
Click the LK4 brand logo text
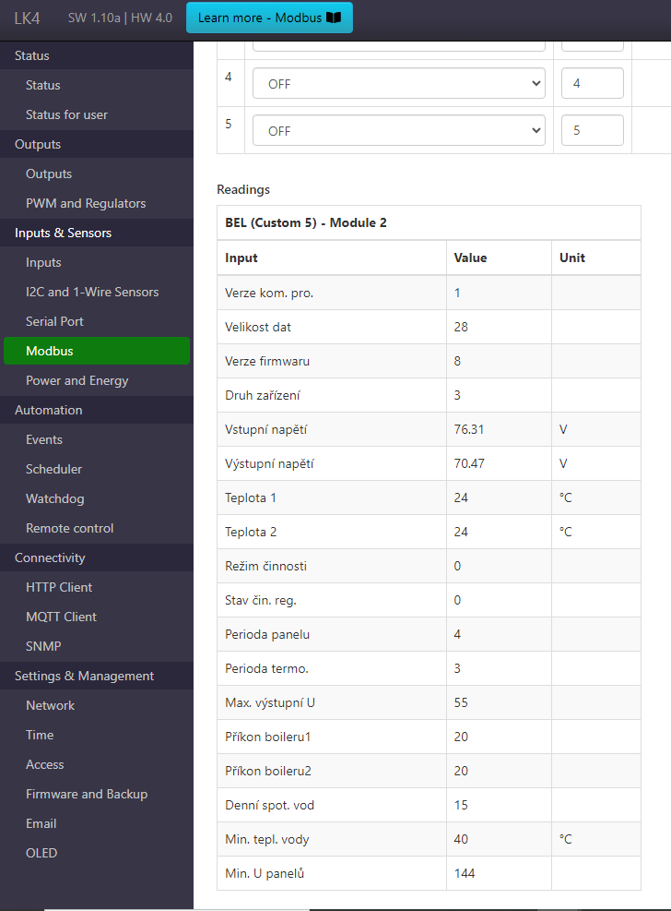(28, 18)
